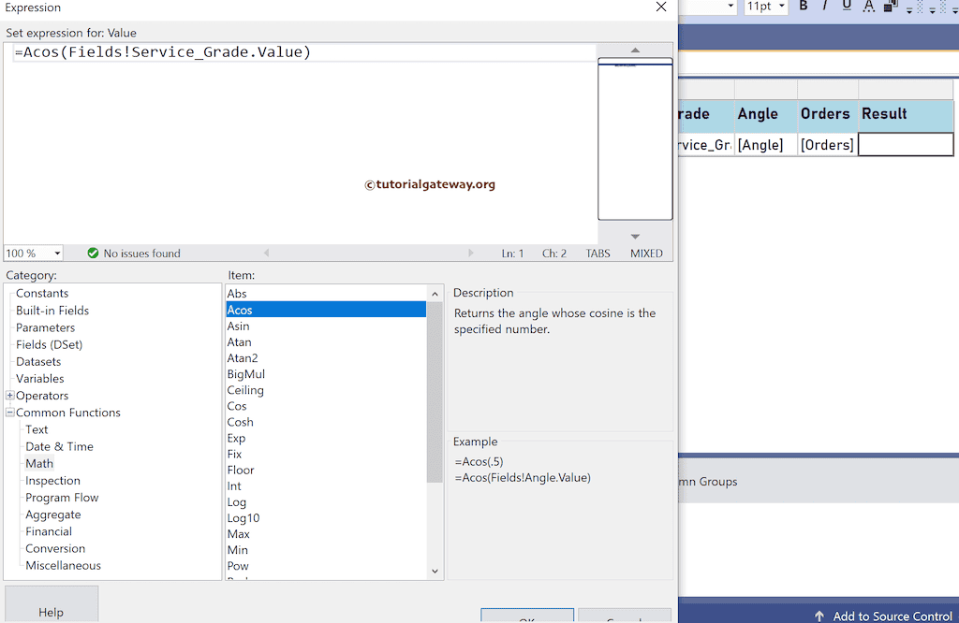This screenshot has width=959, height=623.
Task: Click the expression editor scroll up arrow
Action: pos(635,51)
